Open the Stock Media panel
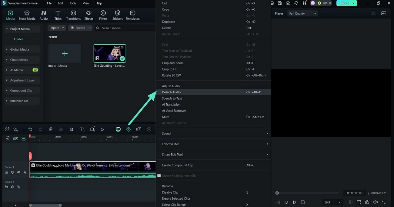This screenshot has width=394, height=207. [27, 15]
